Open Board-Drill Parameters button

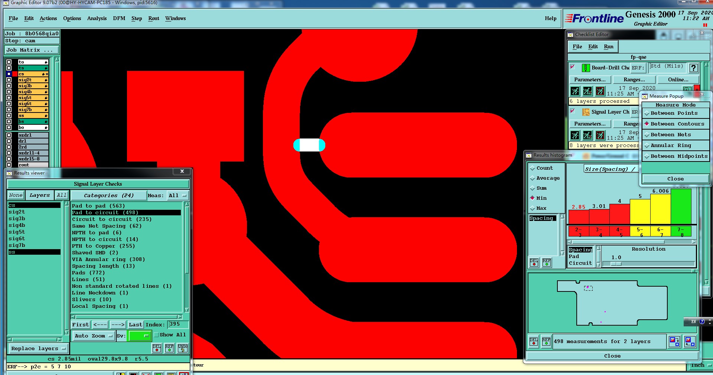[590, 80]
